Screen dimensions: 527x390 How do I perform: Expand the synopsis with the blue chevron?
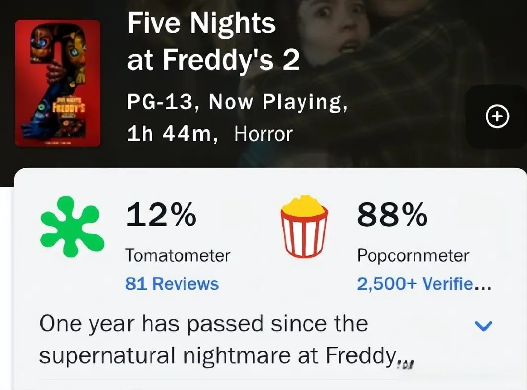pyautogui.click(x=483, y=325)
